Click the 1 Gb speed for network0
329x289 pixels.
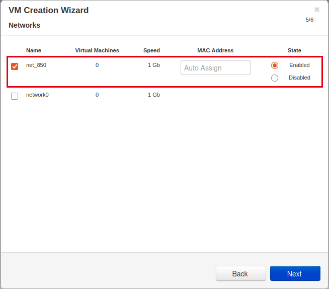[x=154, y=95]
